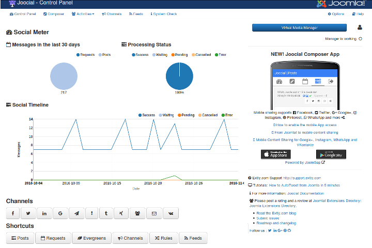
Task: Open Roadmap and changelog link
Action: (276, 223)
